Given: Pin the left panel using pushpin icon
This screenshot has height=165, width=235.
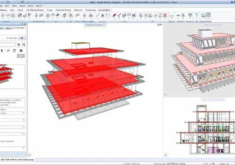Looking at the screenshot, I should 22,24.
